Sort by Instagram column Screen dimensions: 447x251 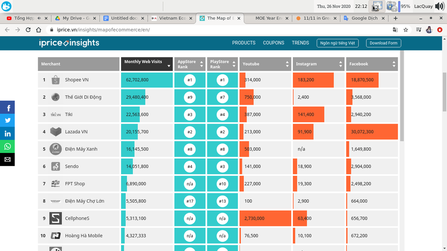coord(318,64)
